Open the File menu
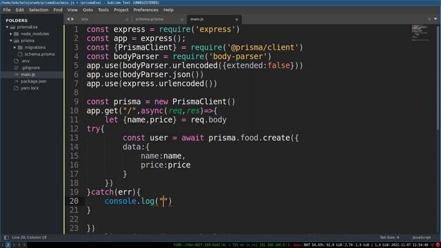Screen dimensions: 441x248 point(7,10)
